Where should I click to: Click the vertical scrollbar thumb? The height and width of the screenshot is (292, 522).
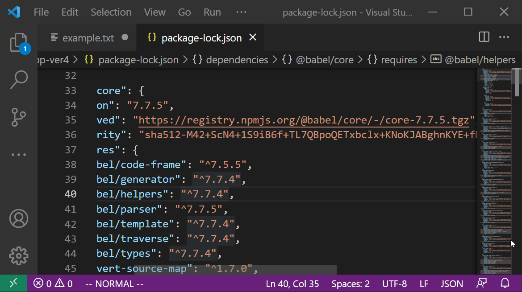[x=517, y=82]
